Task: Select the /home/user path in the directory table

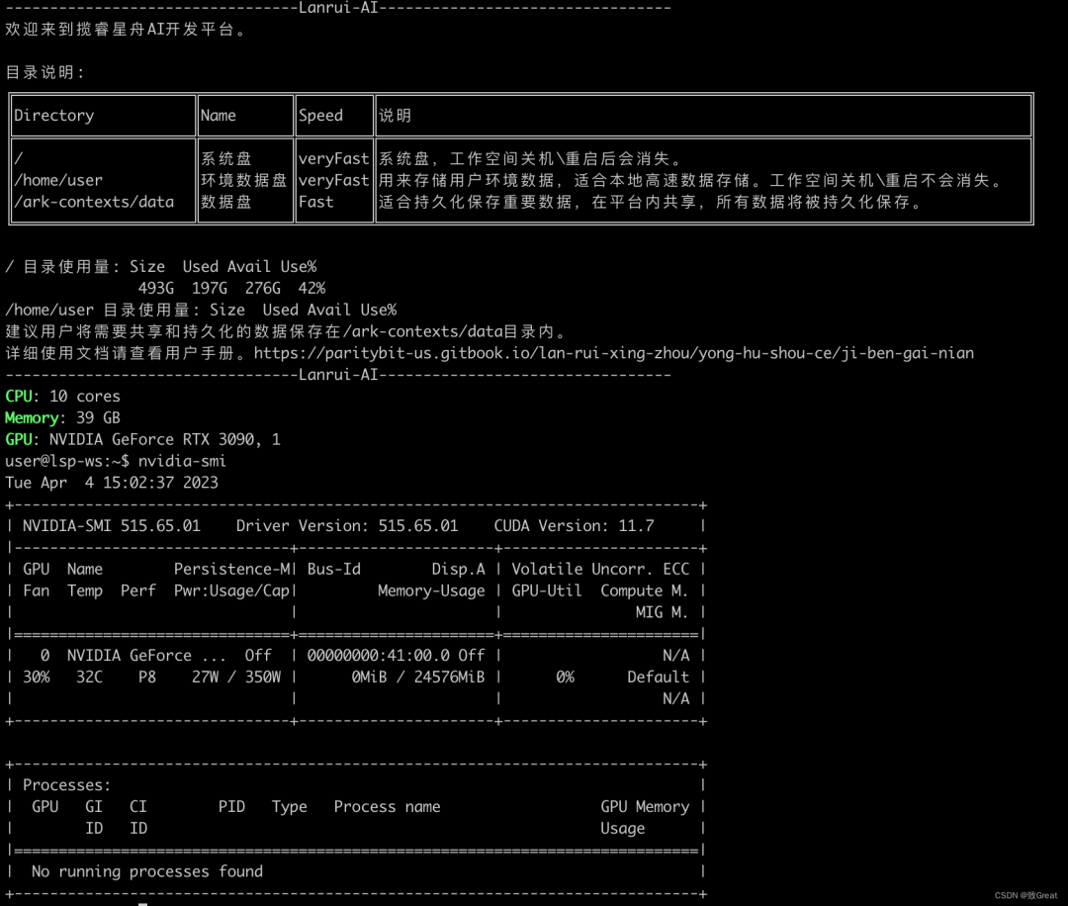Action: (58, 181)
